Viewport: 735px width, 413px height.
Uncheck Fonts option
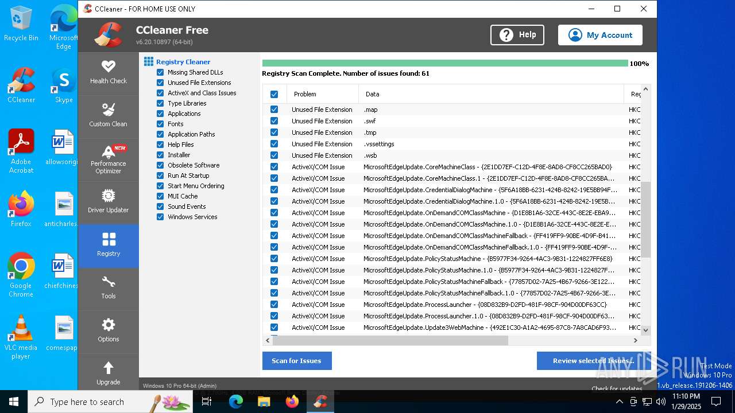click(160, 124)
